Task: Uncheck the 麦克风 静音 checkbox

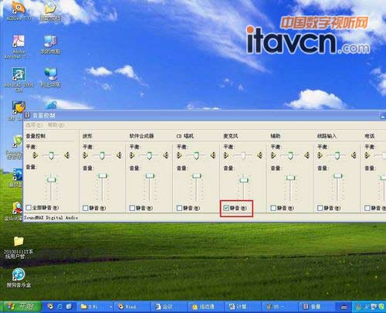Action: [x=226, y=208]
